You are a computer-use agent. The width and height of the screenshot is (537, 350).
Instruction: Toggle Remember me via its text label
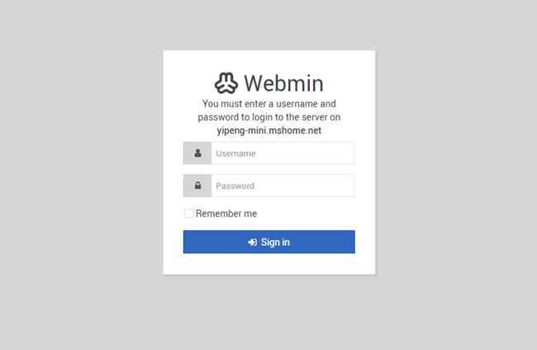click(x=226, y=214)
